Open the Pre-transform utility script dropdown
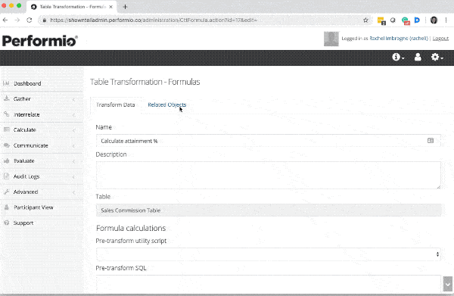The width and height of the screenshot is (454, 296). pos(269,254)
